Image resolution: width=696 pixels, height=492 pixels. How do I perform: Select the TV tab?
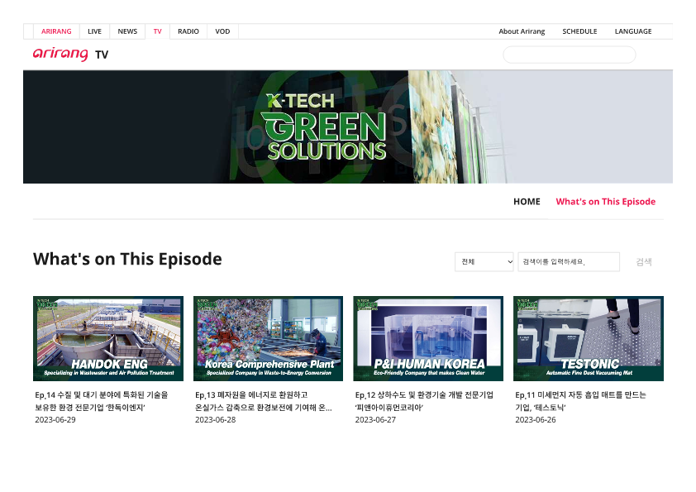(158, 31)
